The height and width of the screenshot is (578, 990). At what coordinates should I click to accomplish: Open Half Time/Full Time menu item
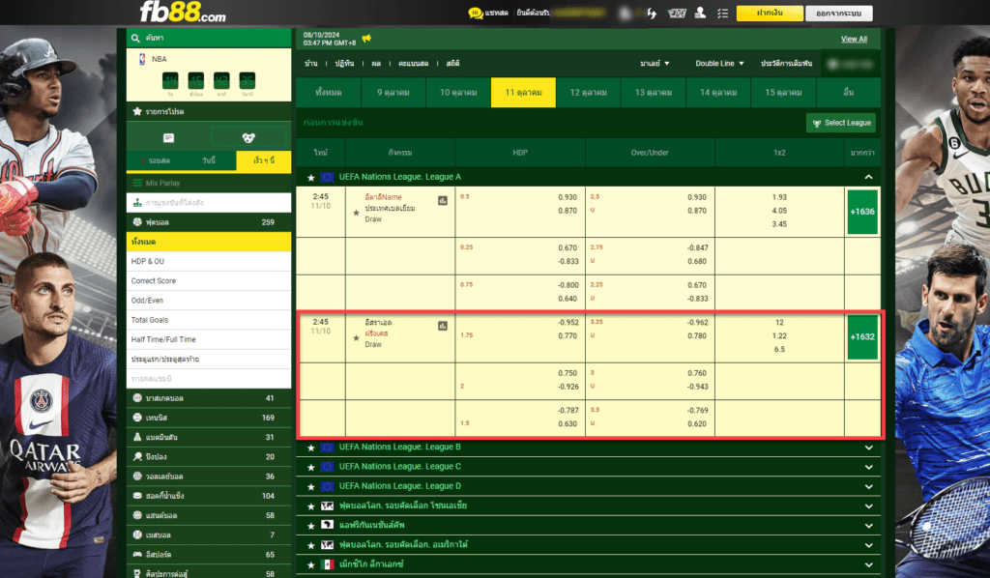coord(209,339)
